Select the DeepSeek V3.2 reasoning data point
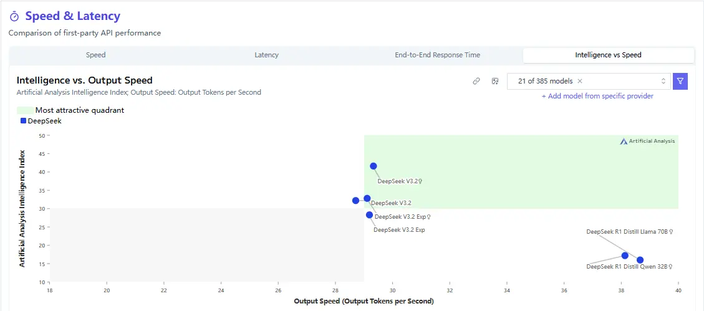Image resolution: width=704 pixels, height=311 pixels. coord(374,166)
